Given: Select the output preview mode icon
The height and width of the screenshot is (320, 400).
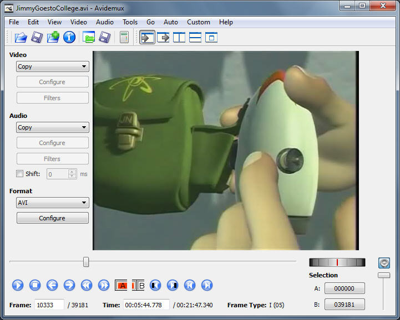Looking at the screenshot, I should pyautogui.click(x=163, y=38).
